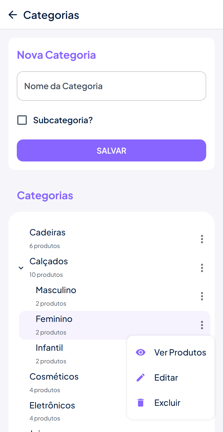Click the trash can delete icon
Viewport: 223px width, 432px height.
pyautogui.click(x=141, y=403)
